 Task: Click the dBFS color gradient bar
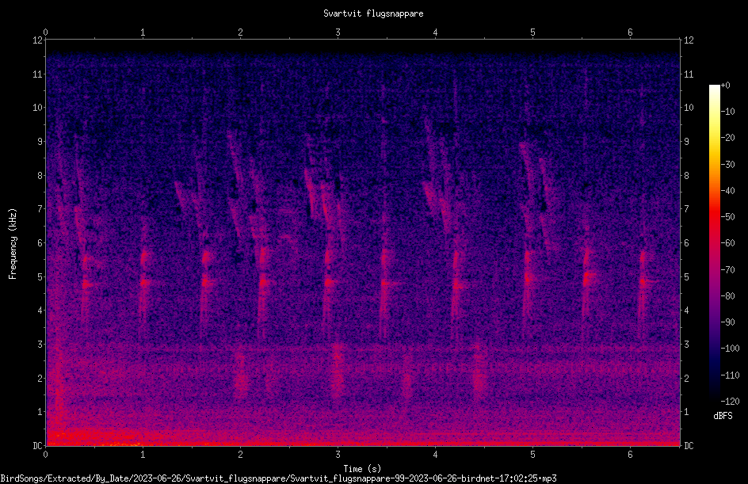[x=714, y=243]
